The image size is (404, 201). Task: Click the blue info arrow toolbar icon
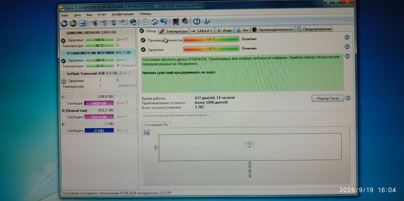click(x=206, y=21)
